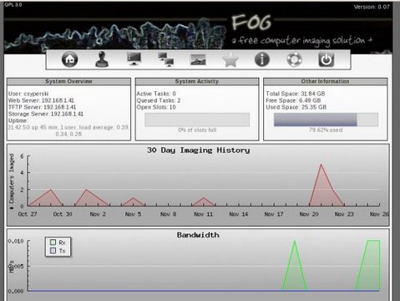The height and width of the screenshot is (301, 400).
Task: Open the Home dashboard icon
Action: click(69, 59)
